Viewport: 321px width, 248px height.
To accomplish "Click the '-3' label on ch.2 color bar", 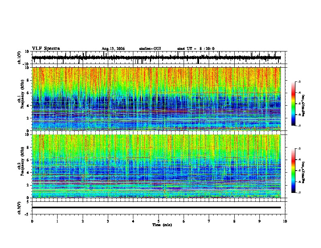I will pos(299,149).
